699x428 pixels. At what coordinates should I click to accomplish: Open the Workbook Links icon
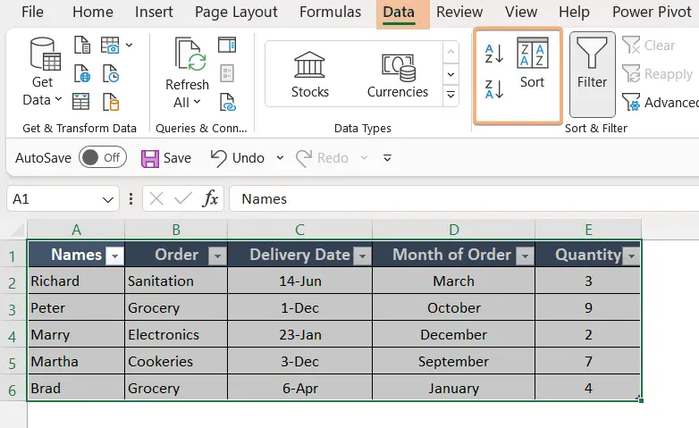227,102
